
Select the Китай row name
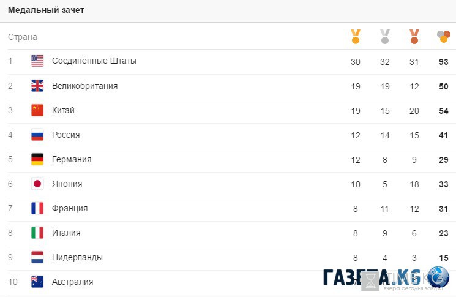63,110
